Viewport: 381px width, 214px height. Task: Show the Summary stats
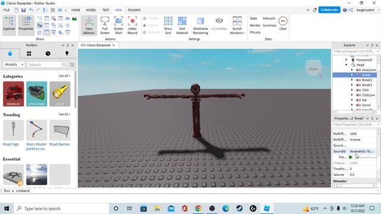pyautogui.click(x=270, y=25)
